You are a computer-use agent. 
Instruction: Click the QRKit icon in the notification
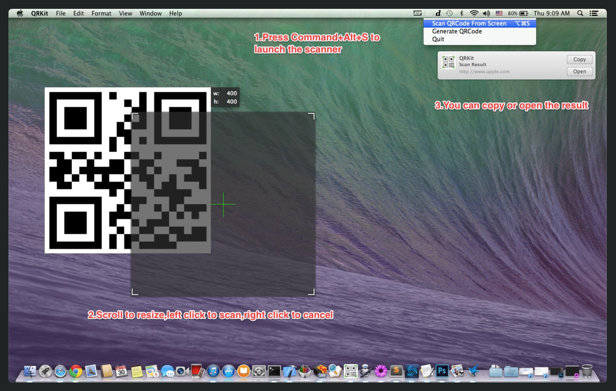(448, 62)
